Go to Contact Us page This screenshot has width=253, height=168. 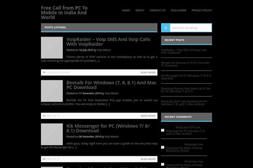pyautogui.click(x=157, y=10)
